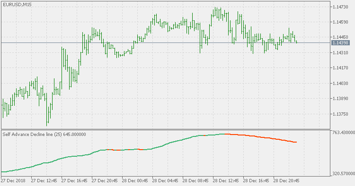Click the end of the orange-red indicator line
Image resolution: width=355 pixels, height=186 pixels.
coord(296,142)
